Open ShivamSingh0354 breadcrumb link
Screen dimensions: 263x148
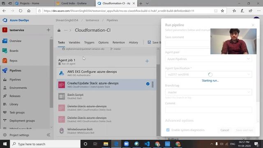67,20
